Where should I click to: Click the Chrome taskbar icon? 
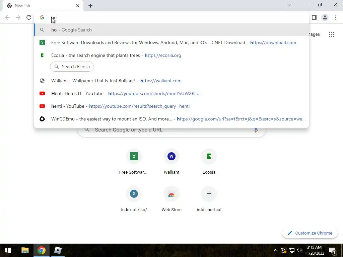(41, 250)
